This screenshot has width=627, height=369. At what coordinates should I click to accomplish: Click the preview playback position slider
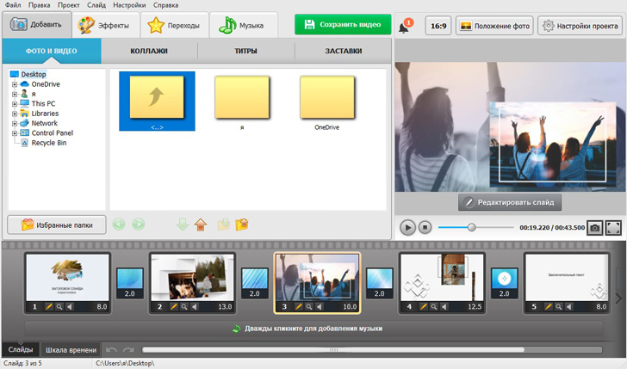coord(471,228)
